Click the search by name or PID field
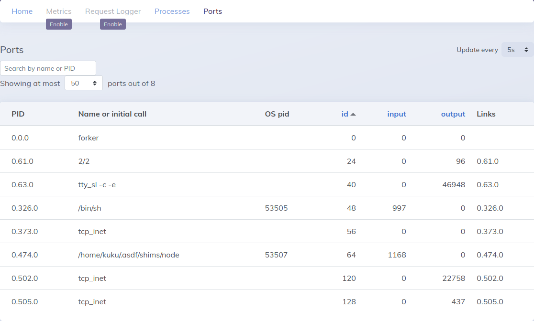This screenshot has width=534, height=321. [48, 68]
